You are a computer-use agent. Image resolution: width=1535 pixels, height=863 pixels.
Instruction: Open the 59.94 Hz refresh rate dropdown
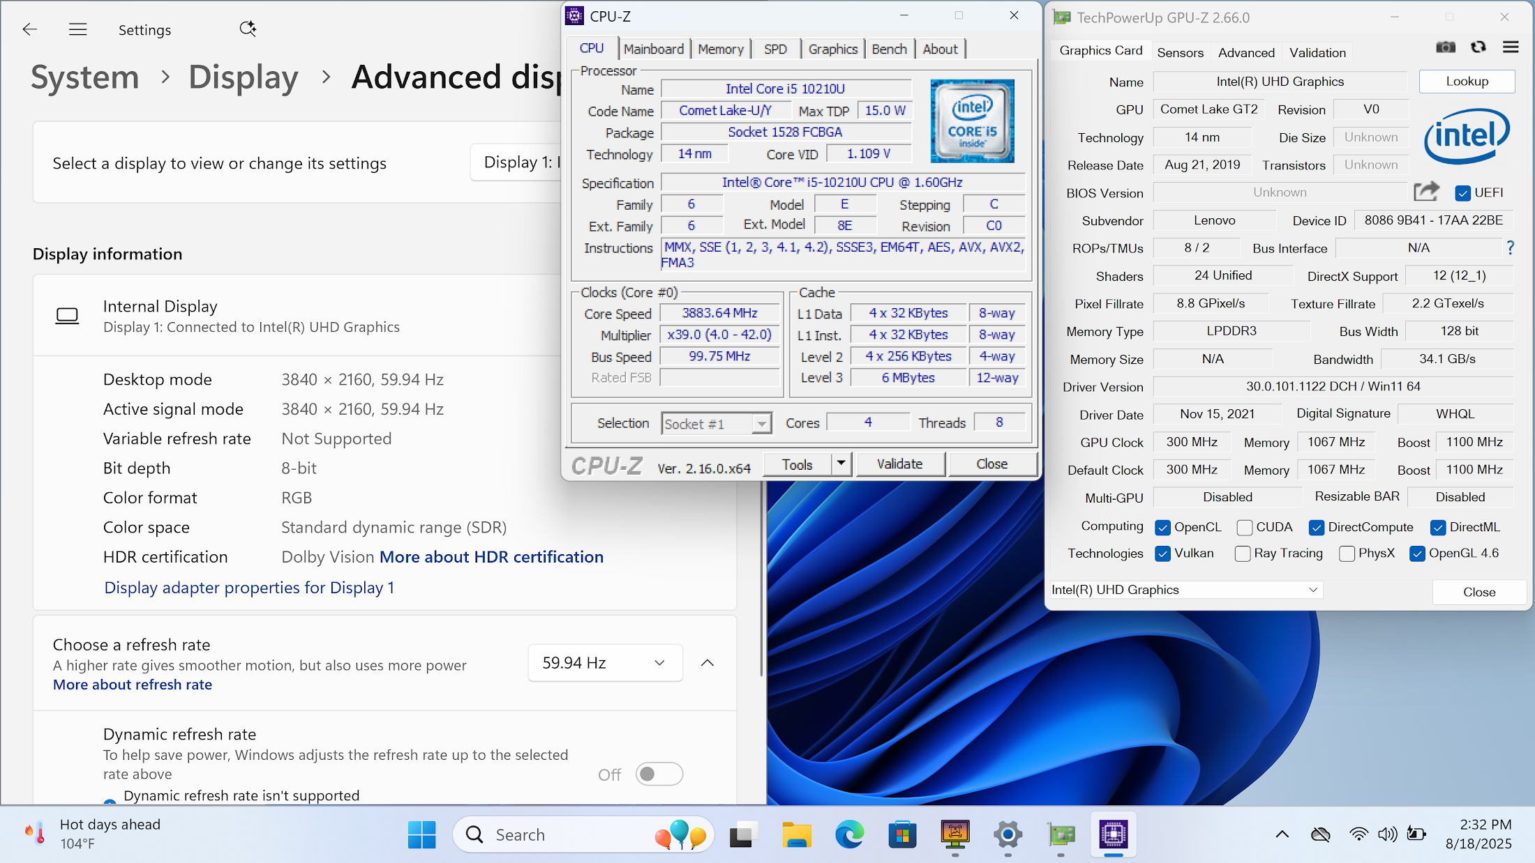click(605, 663)
